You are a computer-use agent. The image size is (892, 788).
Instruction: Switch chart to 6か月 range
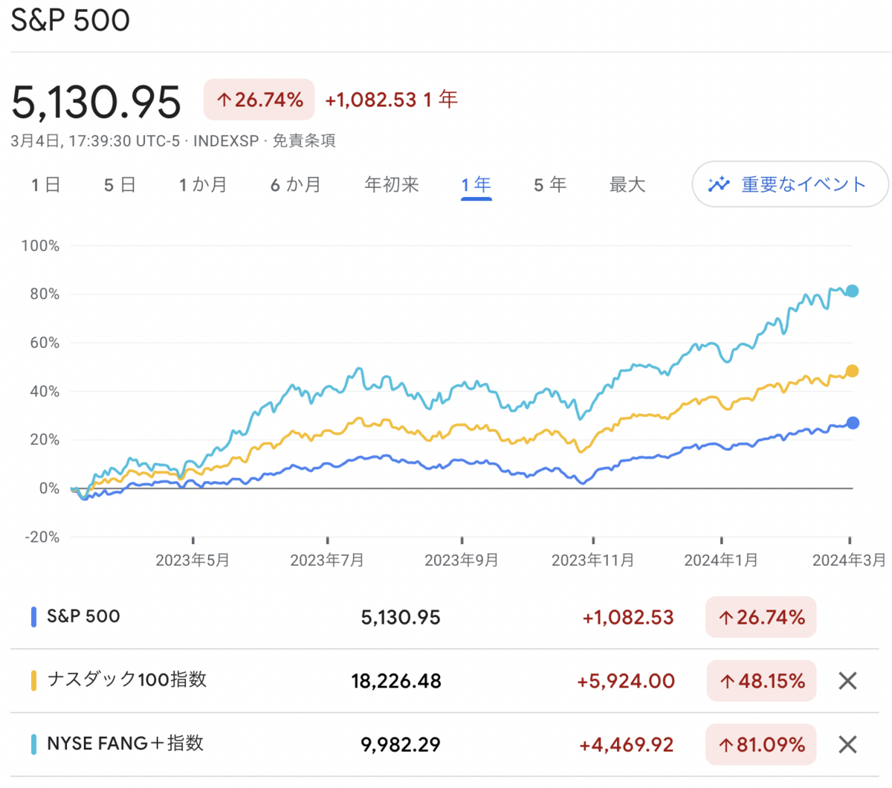pos(295,184)
